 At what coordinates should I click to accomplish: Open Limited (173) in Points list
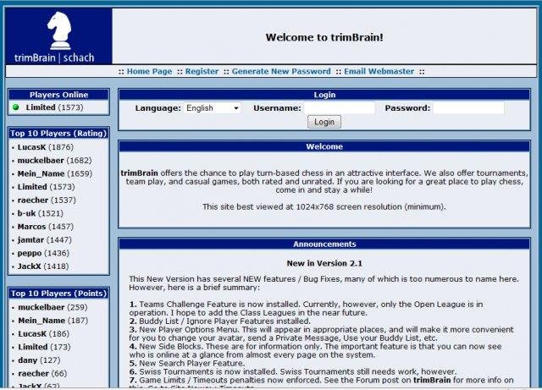pos(44,347)
